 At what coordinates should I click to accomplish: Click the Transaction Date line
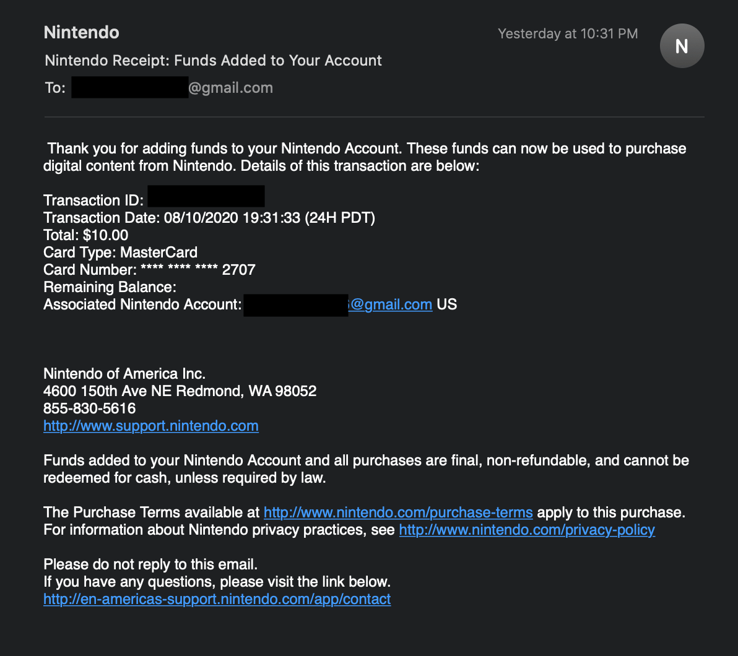pyautogui.click(x=209, y=218)
